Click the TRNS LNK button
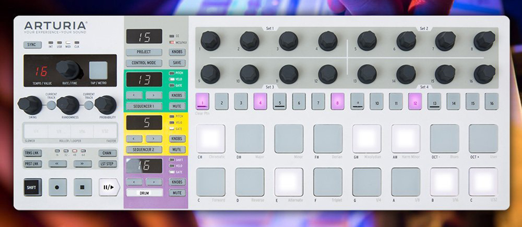The height and width of the screenshot is (227, 522). 33,153
